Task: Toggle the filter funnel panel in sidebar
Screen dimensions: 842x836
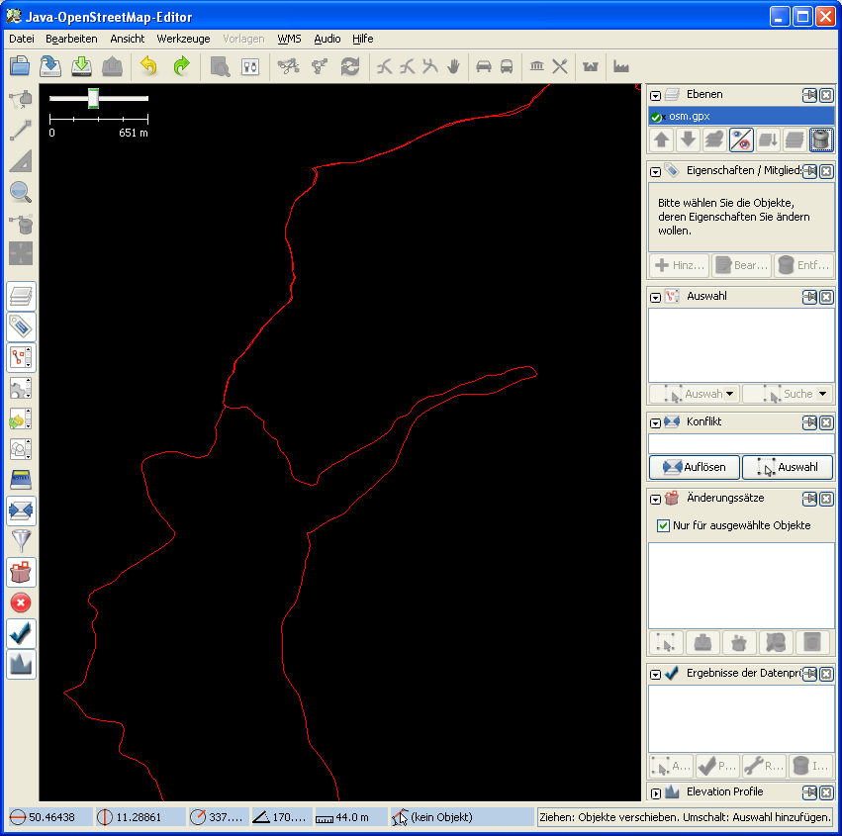Action: tap(21, 541)
